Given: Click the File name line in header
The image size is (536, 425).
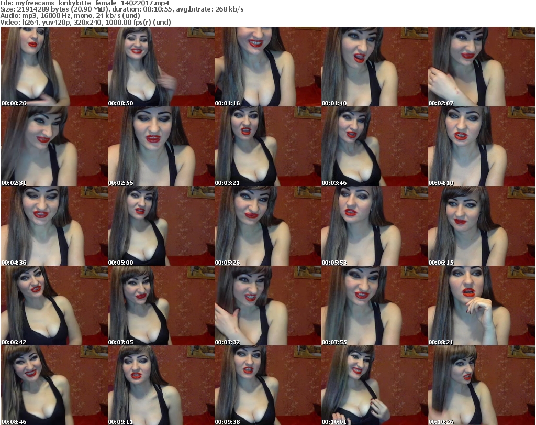Looking at the screenshot, I should click(x=85, y=3).
